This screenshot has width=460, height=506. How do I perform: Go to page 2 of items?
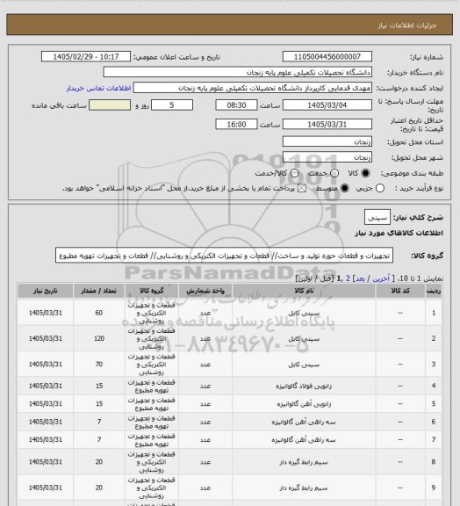[x=348, y=278]
